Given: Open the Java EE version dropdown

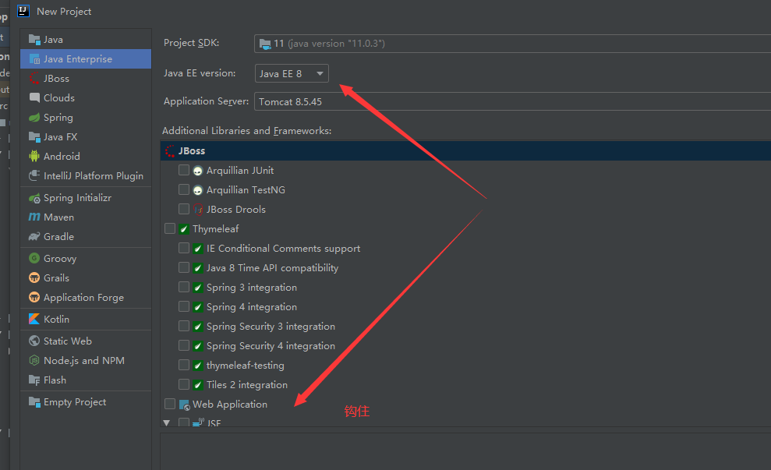Looking at the screenshot, I should [x=292, y=74].
